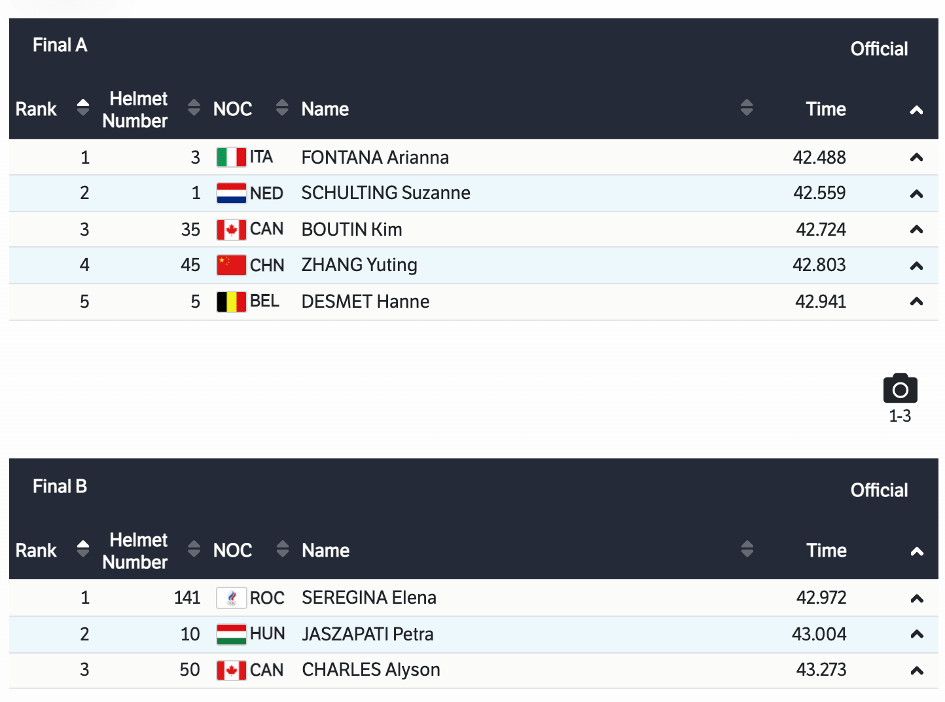Sort Final B by NOC
Image resolution: width=945 pixels, height=702 pixels.
[x=282, y=549]
